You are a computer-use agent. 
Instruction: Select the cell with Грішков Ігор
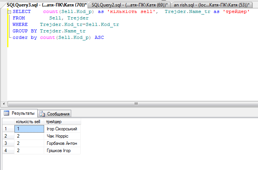pos(62,151)
